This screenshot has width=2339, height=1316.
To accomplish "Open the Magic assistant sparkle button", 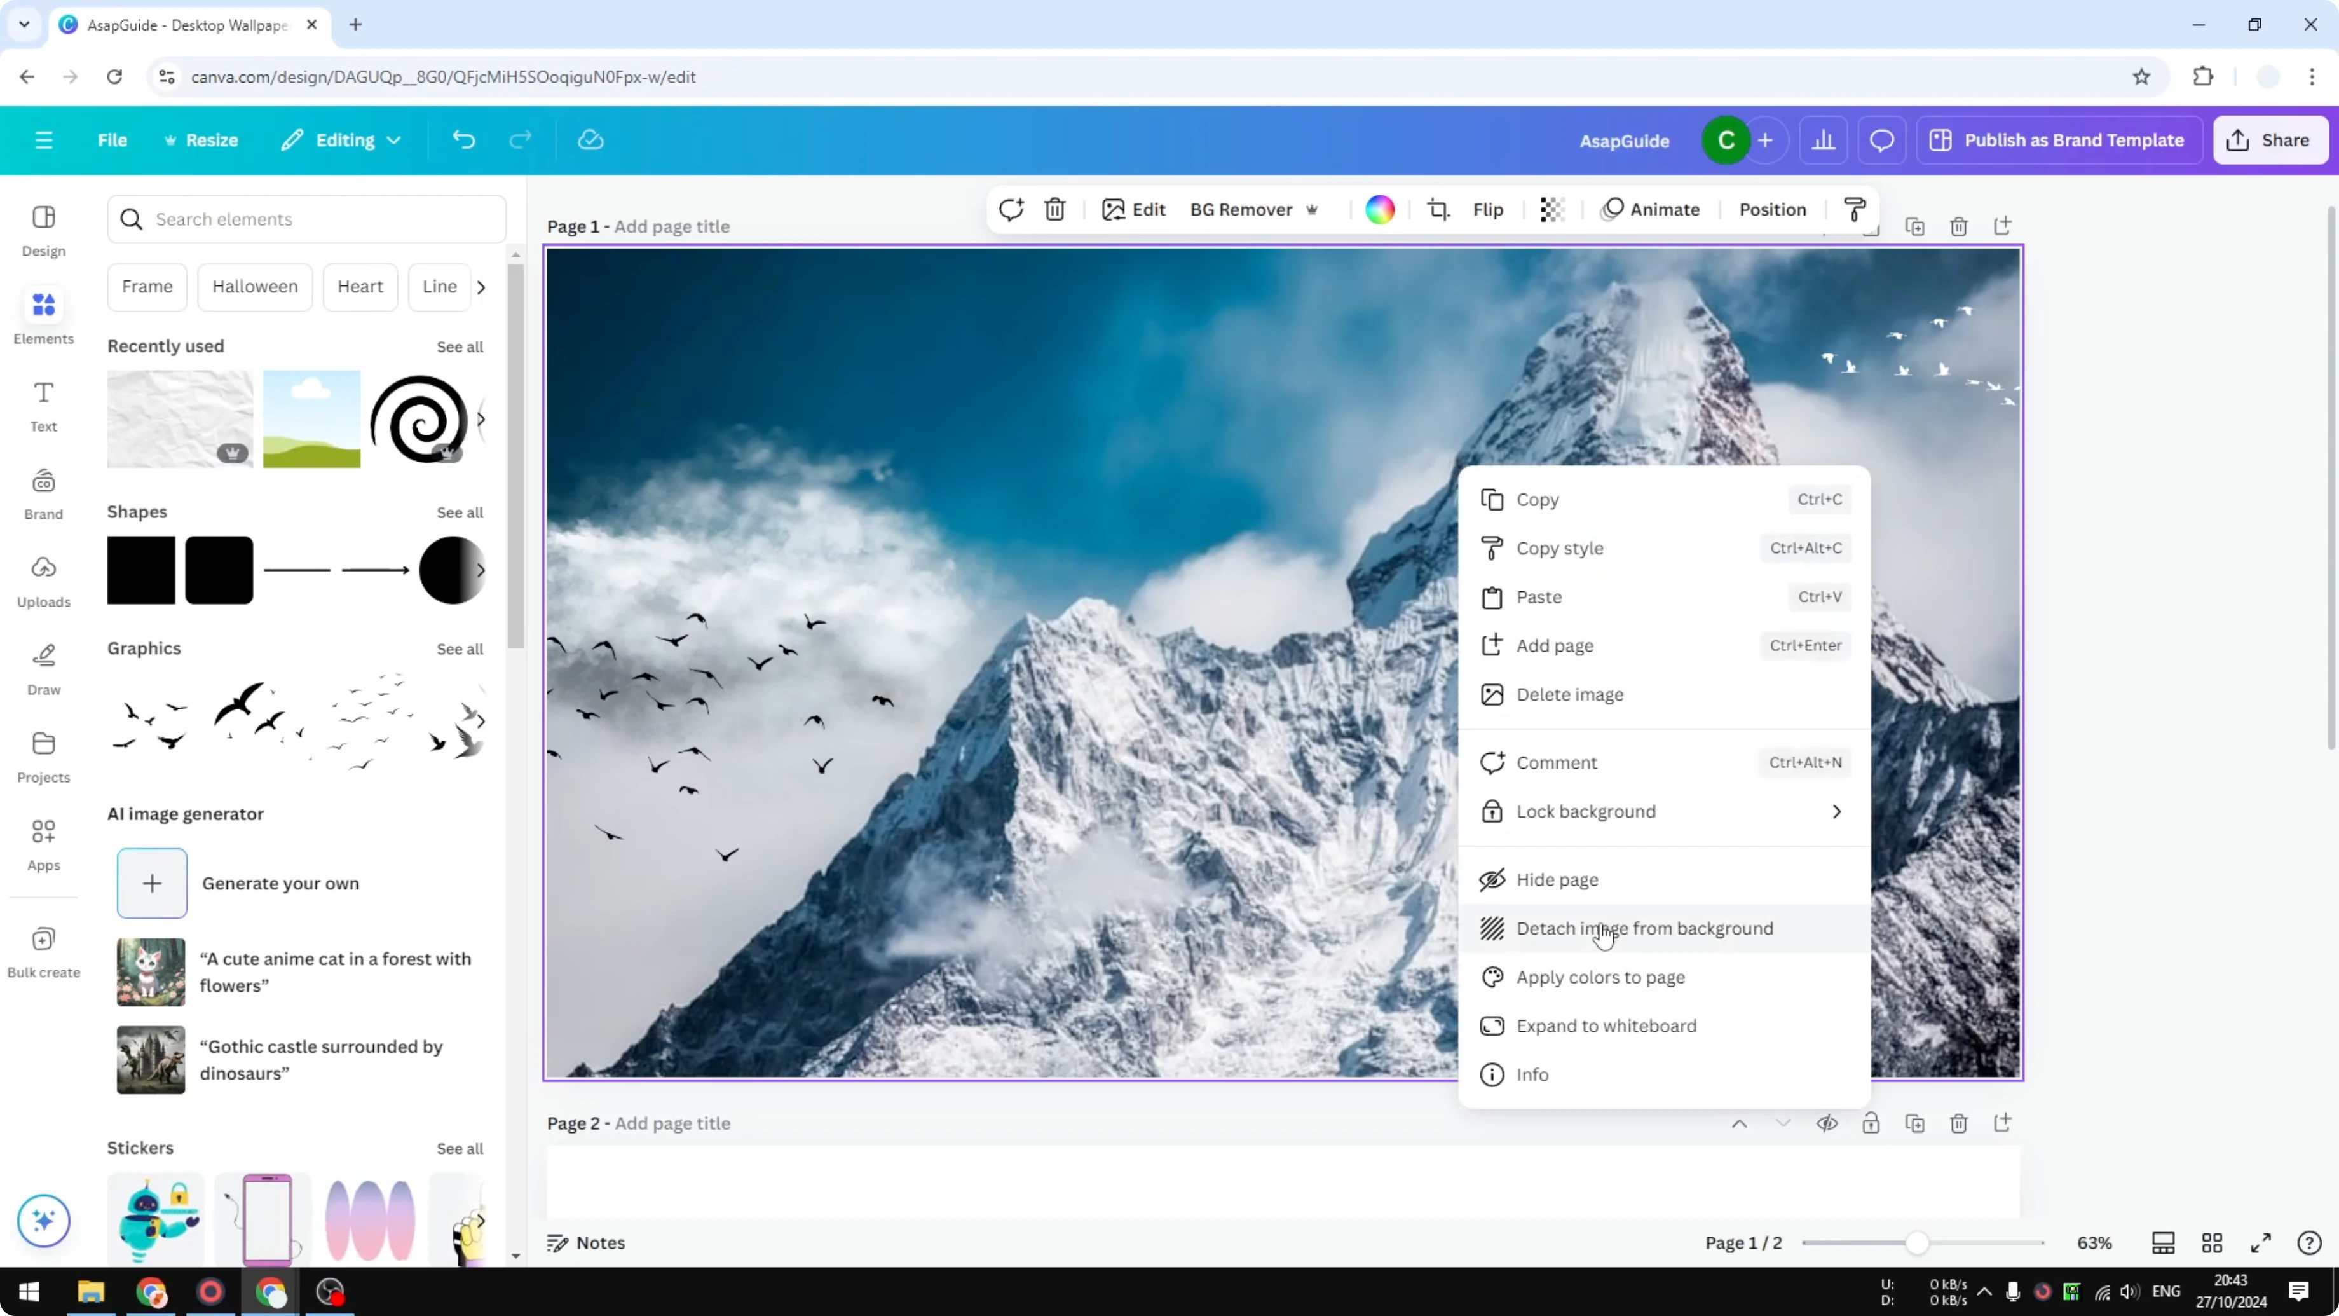I will pos(44,1220).
